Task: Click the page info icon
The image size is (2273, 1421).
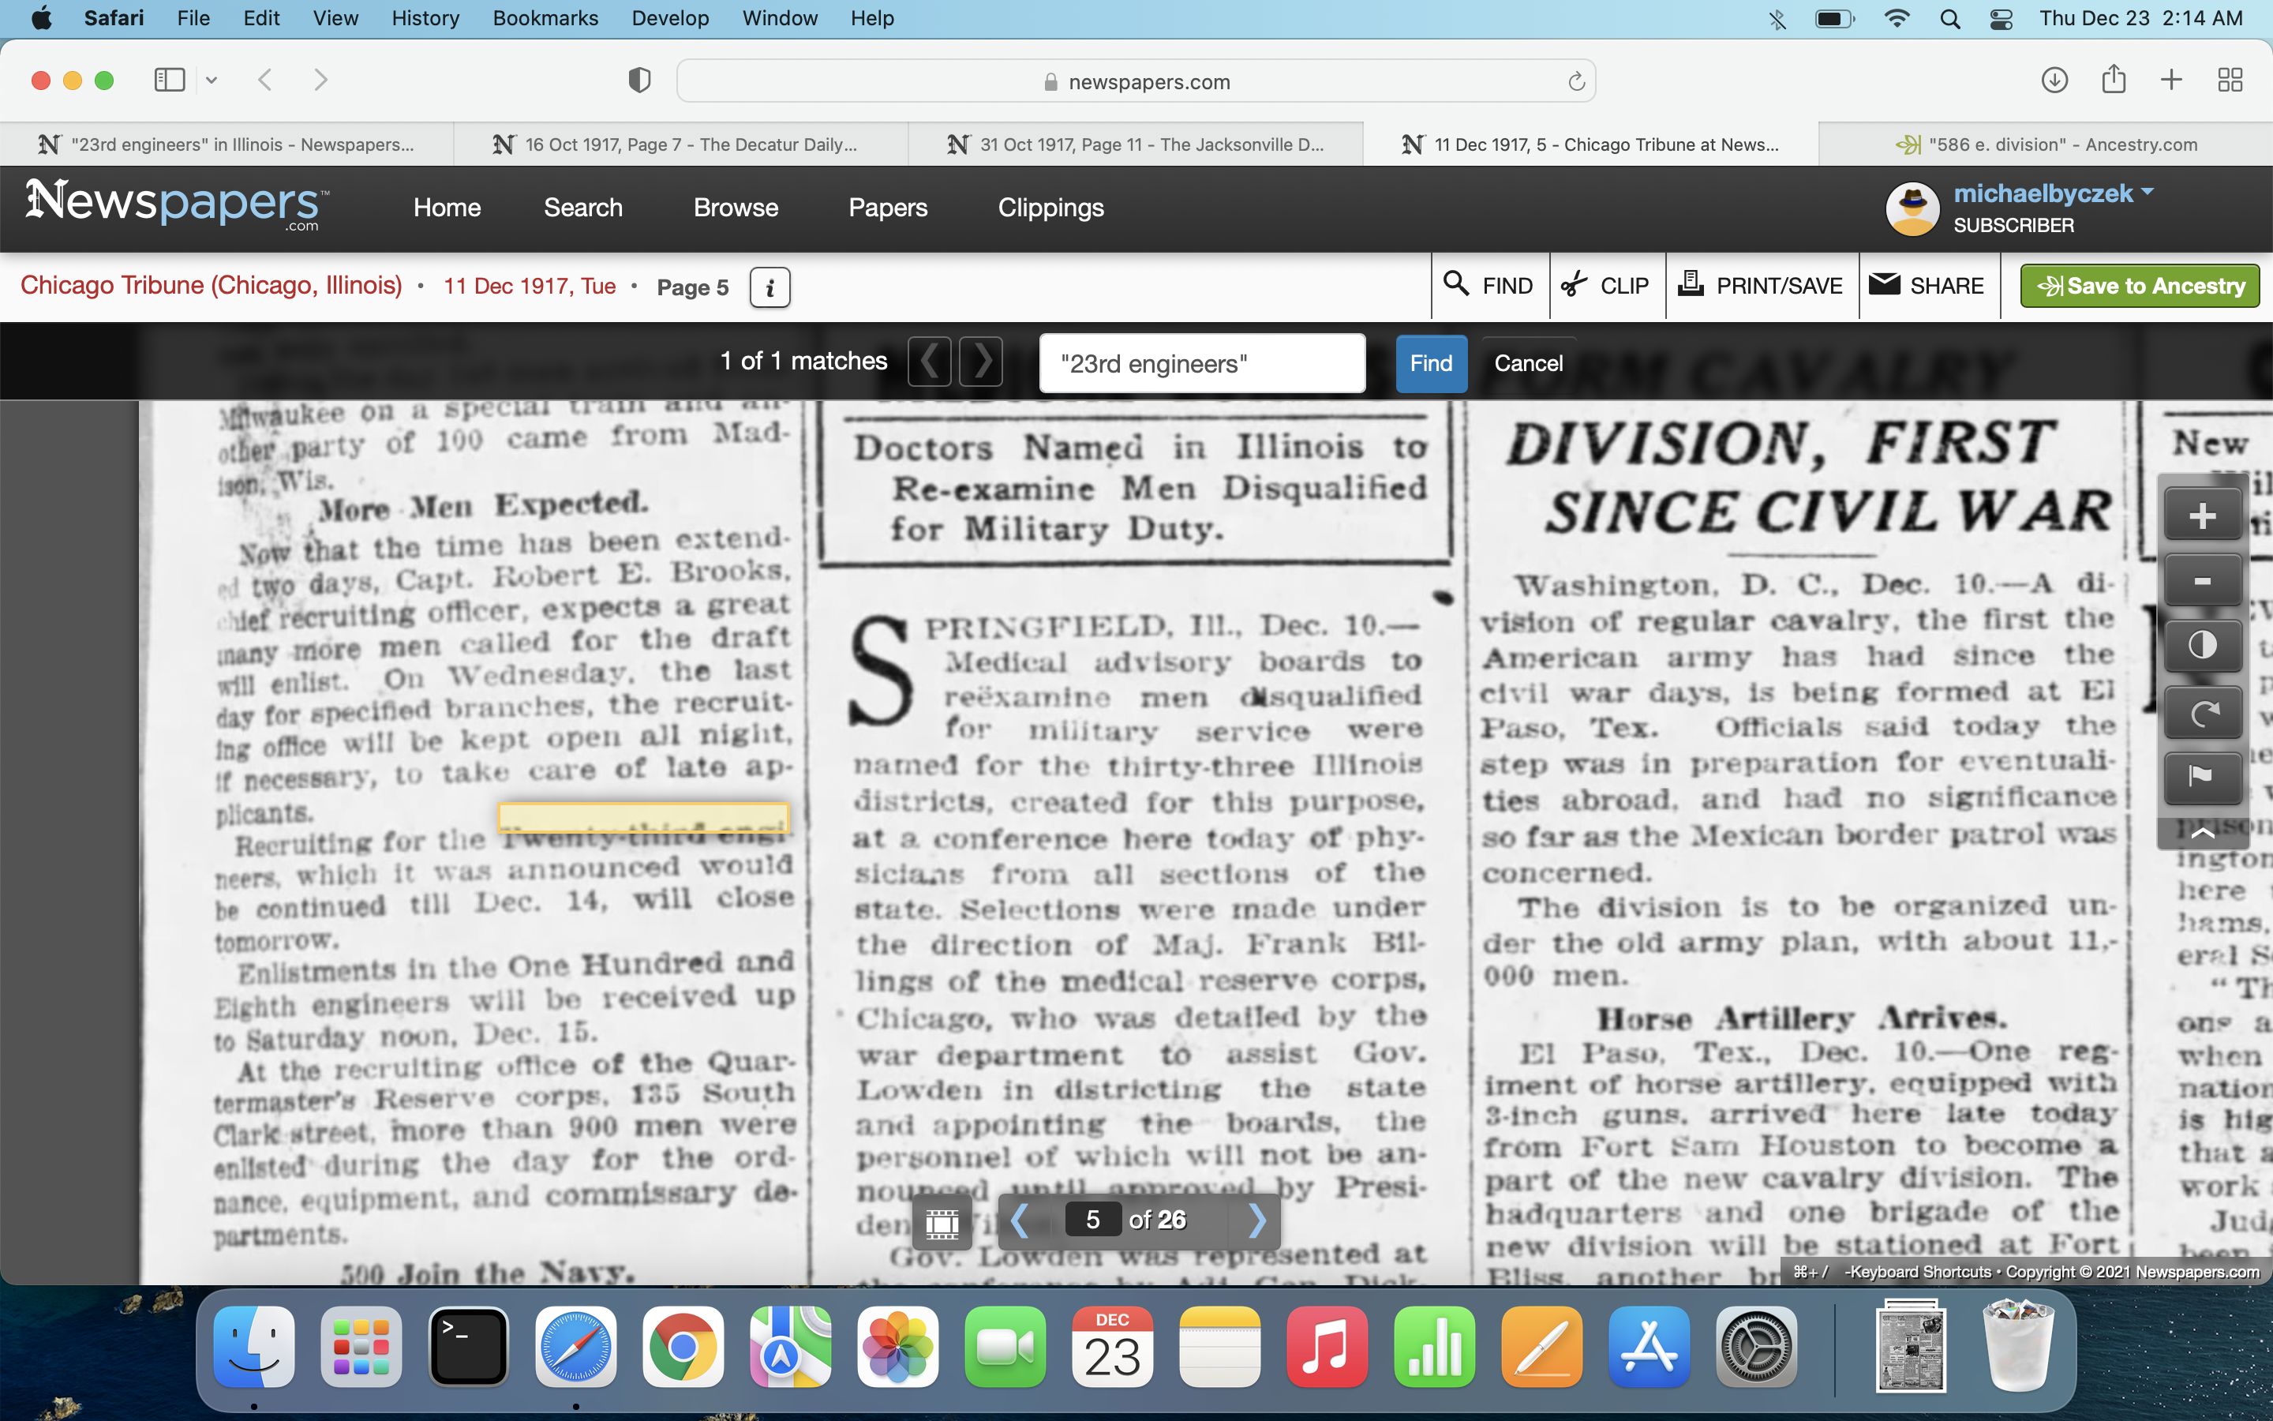Action: [x=770, y=287]
